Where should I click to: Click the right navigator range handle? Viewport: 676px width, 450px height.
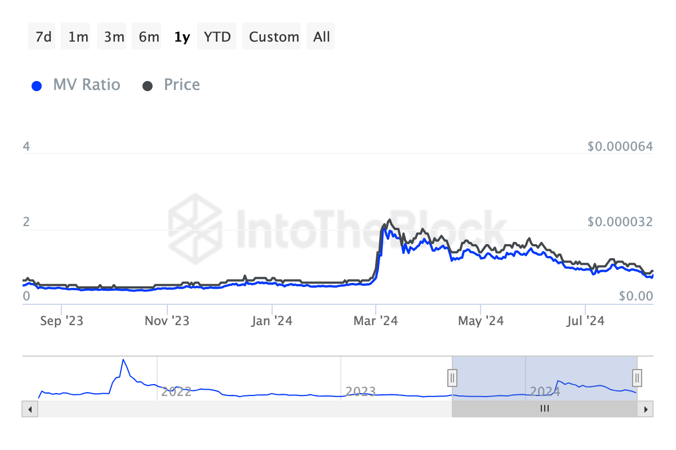coord(637,377)
